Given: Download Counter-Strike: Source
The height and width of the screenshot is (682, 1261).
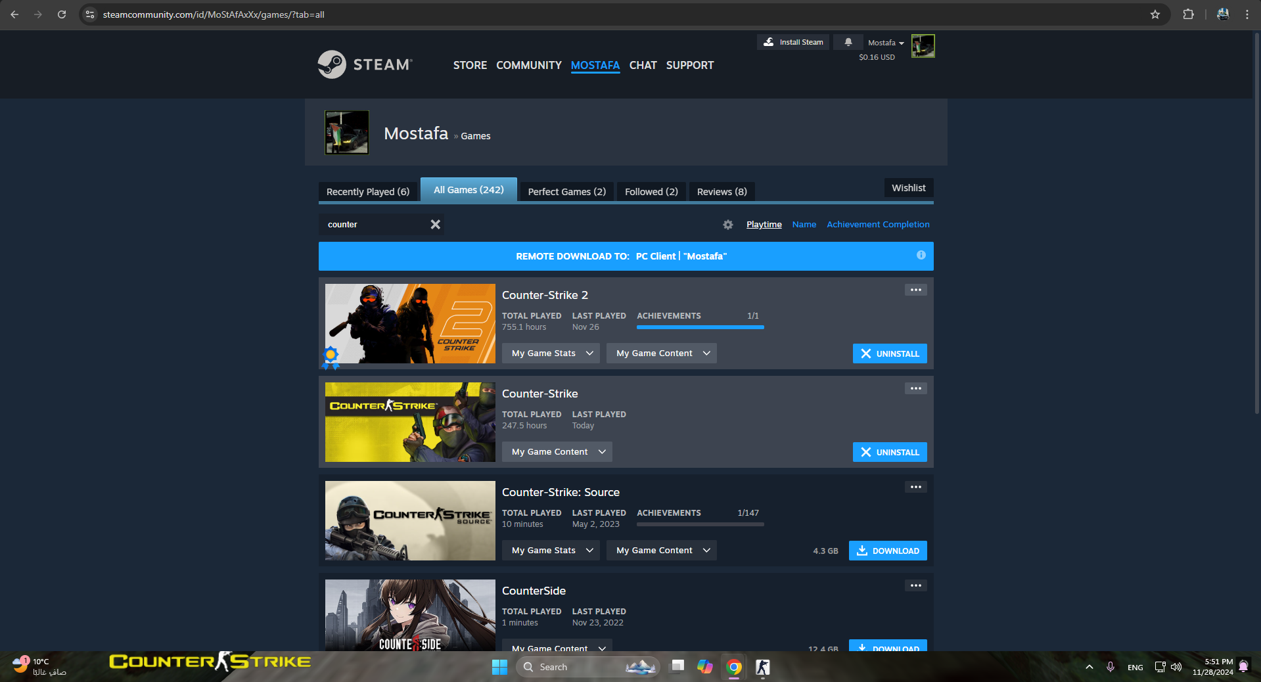Looking at the screenshot, I should pos(887,551).
